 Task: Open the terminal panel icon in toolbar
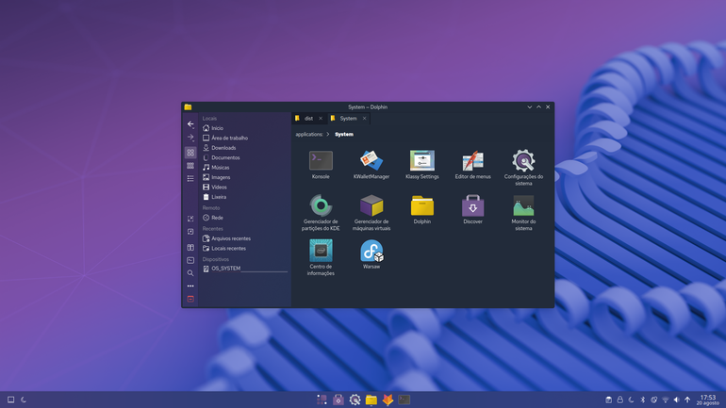click(x=190, y=260)
